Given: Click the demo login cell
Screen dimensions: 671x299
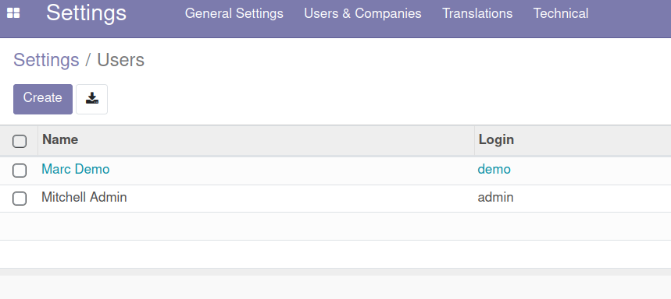Looking at the screenshot, I should [x=494, y=169].
